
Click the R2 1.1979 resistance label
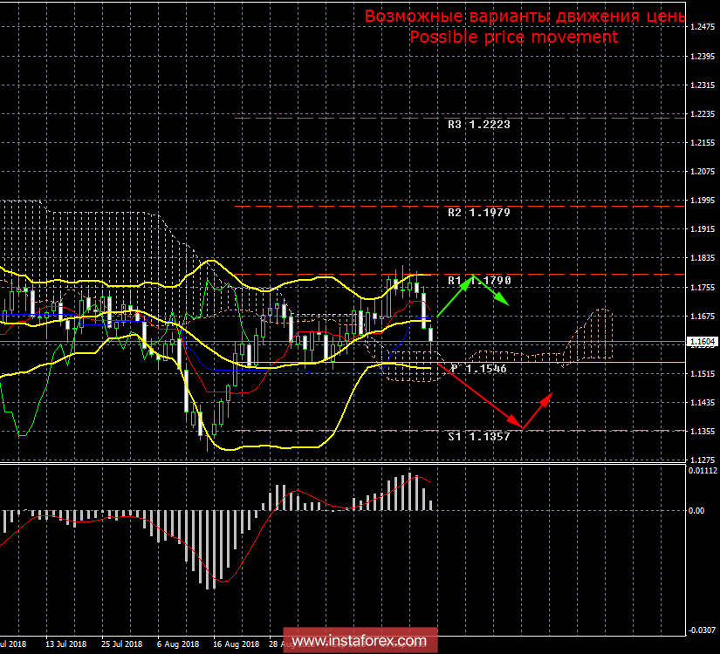[479, 213]
